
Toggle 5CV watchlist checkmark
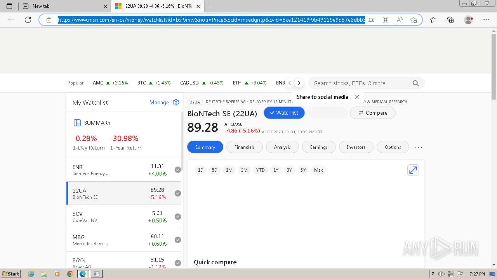178,217
